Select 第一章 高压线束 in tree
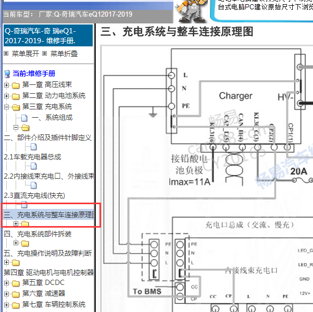Viewport: 313px width, 312px height. (x=47, y=84)
